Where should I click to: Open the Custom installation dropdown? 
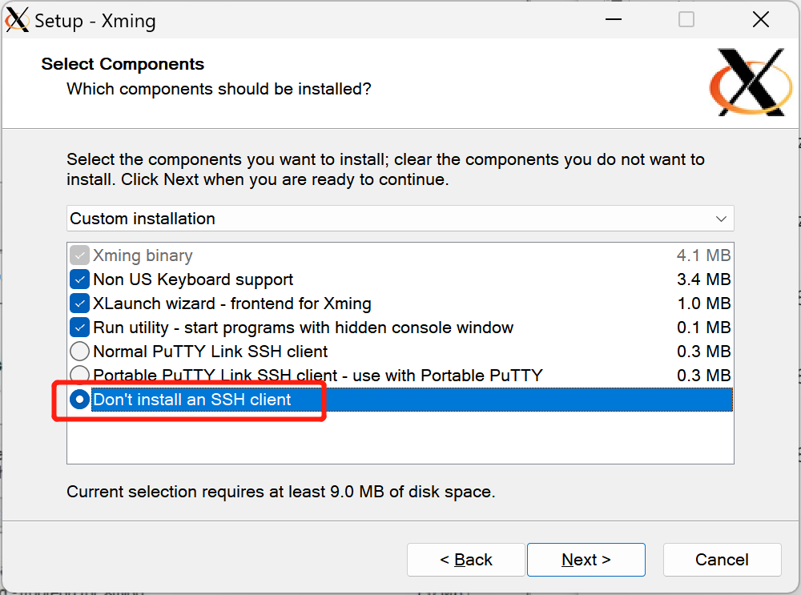pyautogui.click(x=399, y=219)
